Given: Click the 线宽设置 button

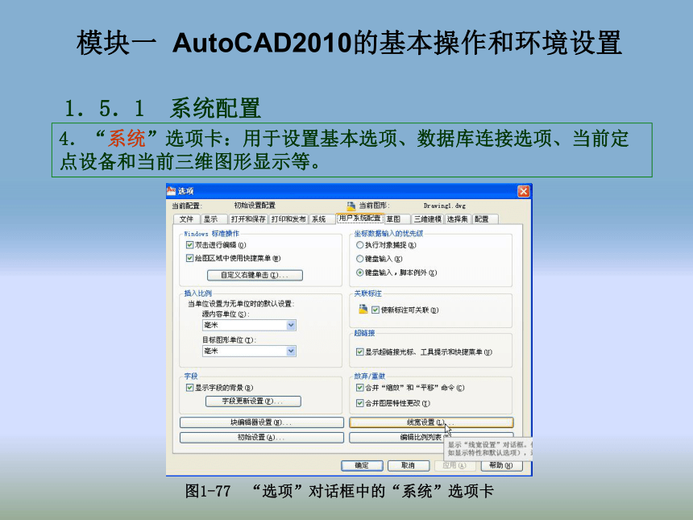Looking at the screenshot, I should pyautogui.click(x=431, y=422).
